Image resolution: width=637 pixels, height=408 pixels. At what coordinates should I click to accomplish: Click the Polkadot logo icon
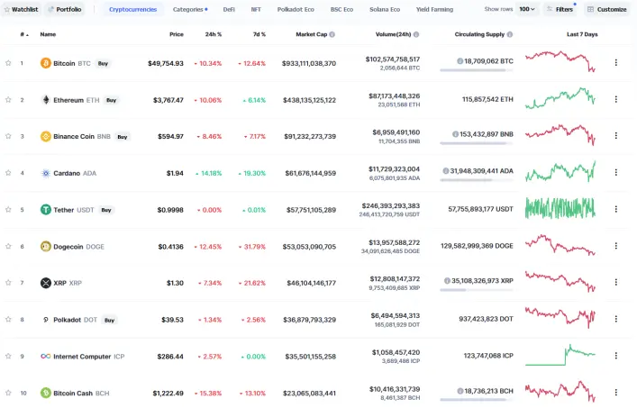click(45, 320)
